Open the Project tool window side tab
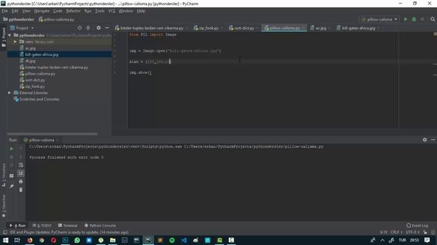The image size is (437, 245). coord(3,37)
